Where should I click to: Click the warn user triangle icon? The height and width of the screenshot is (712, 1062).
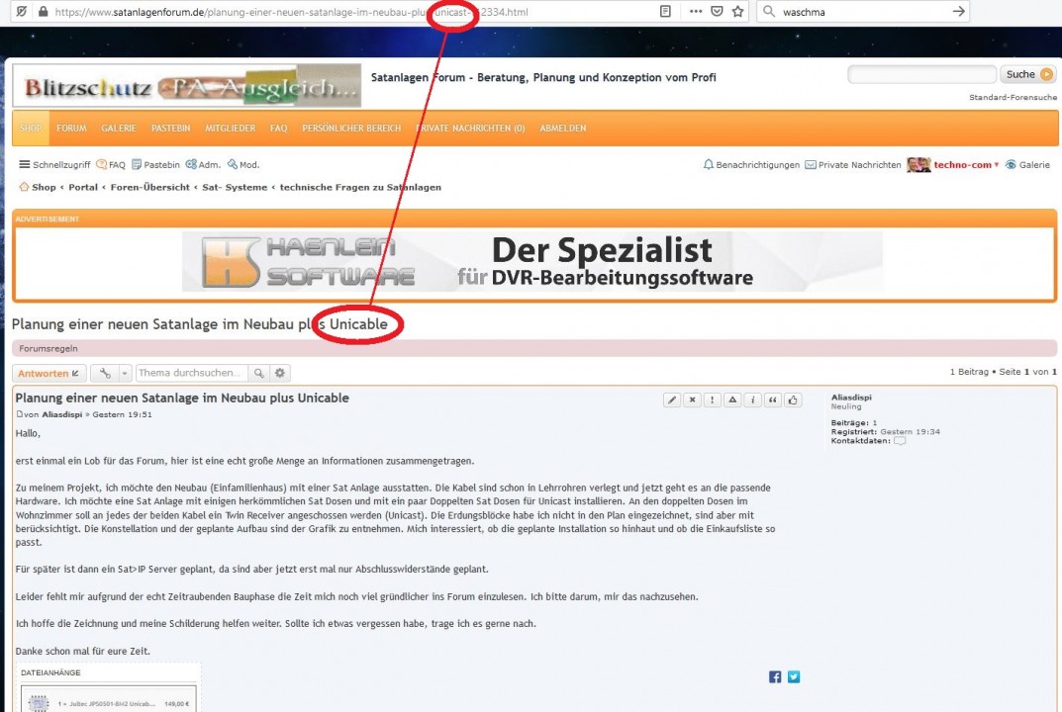tap(733, 400)
